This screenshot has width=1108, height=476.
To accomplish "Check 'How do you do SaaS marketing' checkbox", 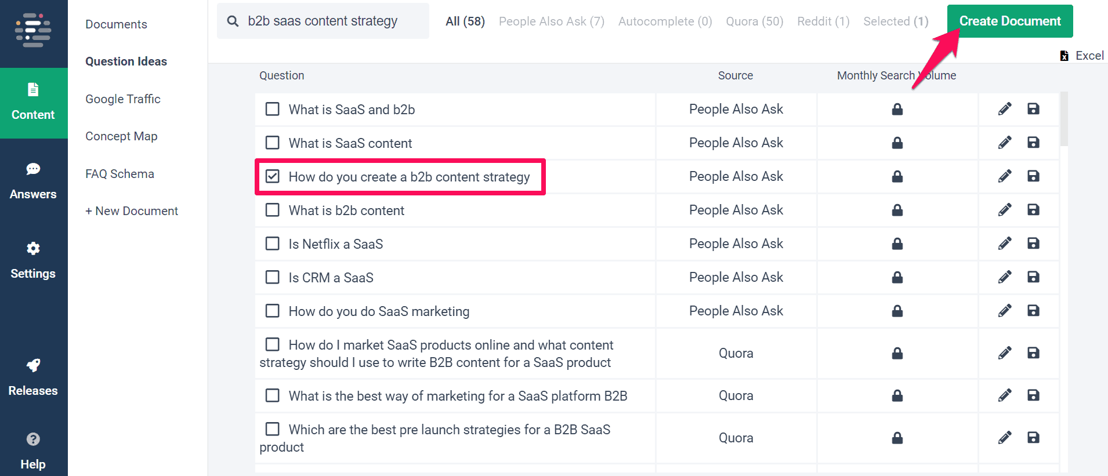I will (273, 311).
